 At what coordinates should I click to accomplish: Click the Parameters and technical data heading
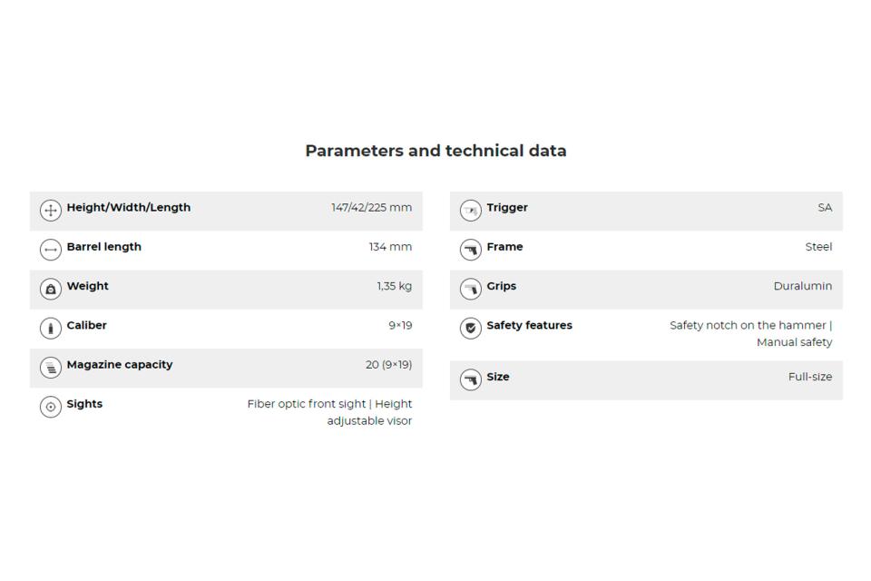(435, 151)
